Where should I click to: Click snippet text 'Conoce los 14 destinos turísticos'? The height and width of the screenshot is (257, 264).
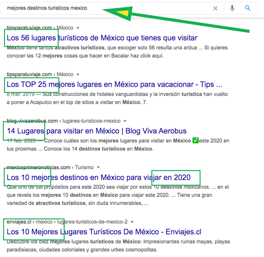pos(84,149)
